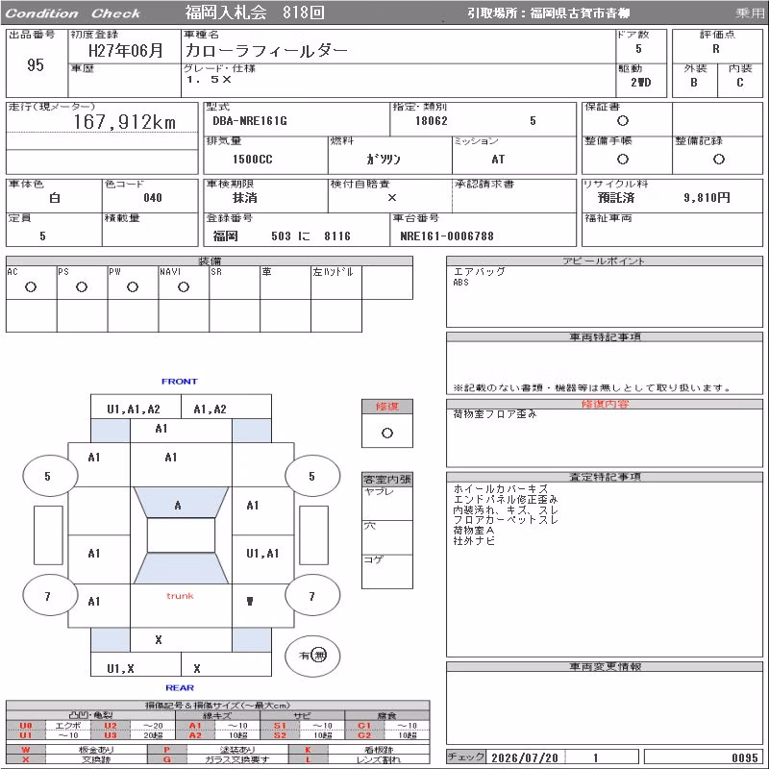Click pickup location '引取場所:福岡県古賀市青柳'

coord(548,13)
